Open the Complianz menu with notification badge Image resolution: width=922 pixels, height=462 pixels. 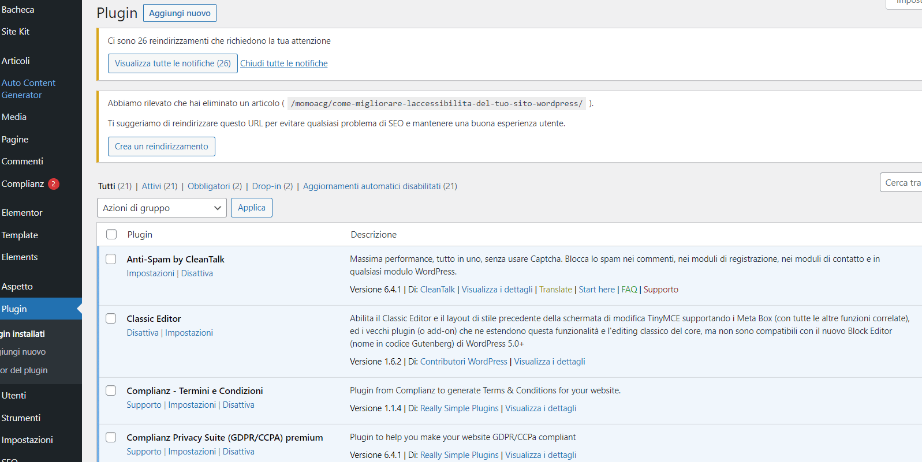(23, 184)
